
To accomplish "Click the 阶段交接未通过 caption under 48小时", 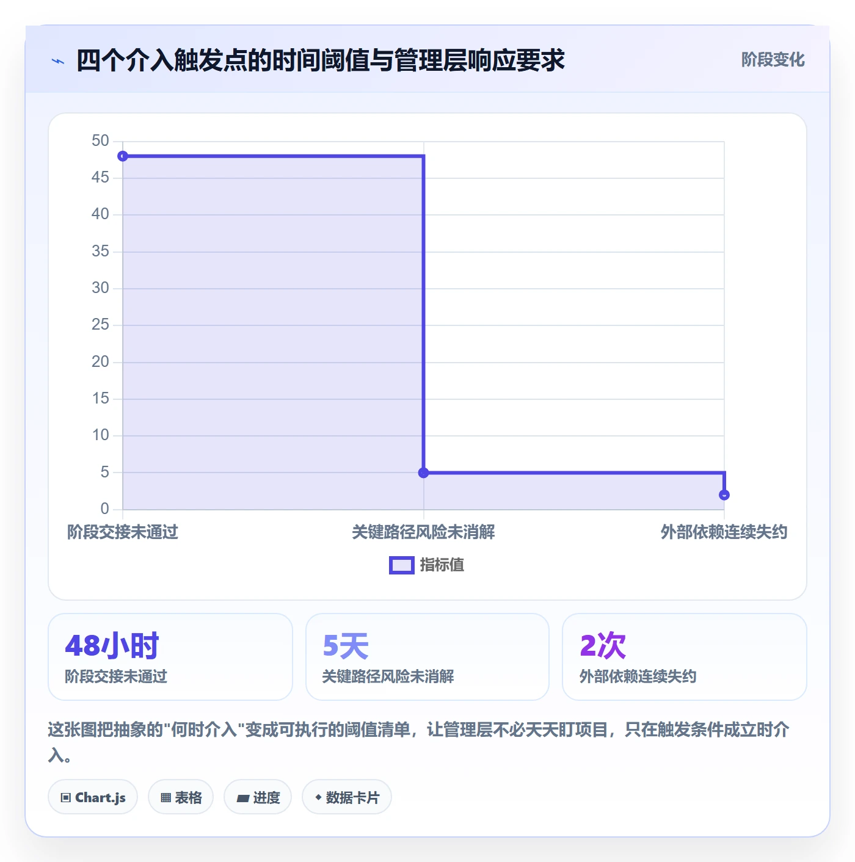I will [x=116, y=676].
